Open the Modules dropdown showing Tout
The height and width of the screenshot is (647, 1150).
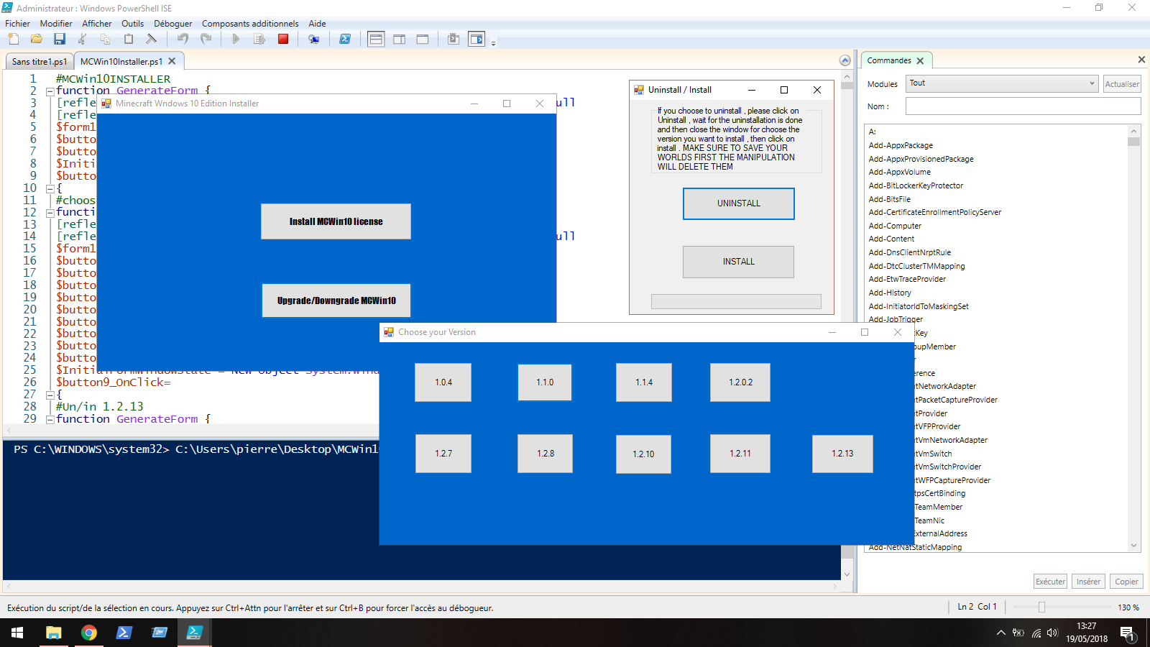pos(1002,83)
